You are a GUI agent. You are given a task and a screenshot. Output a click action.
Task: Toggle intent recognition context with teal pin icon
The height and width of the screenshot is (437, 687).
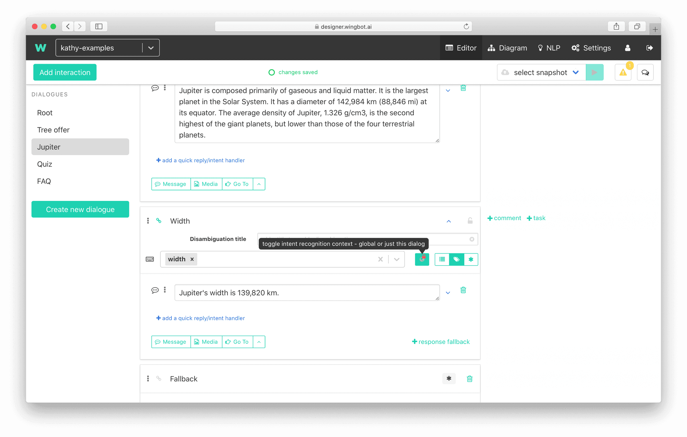pyautogui.click(x=422, y=259)
